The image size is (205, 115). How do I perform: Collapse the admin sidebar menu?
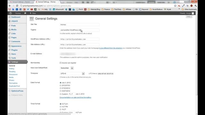[16, 95]
